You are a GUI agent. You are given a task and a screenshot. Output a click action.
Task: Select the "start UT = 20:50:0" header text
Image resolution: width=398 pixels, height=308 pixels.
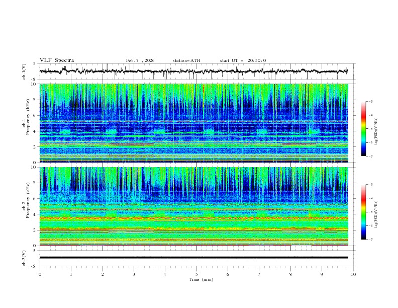coord(243,60)
